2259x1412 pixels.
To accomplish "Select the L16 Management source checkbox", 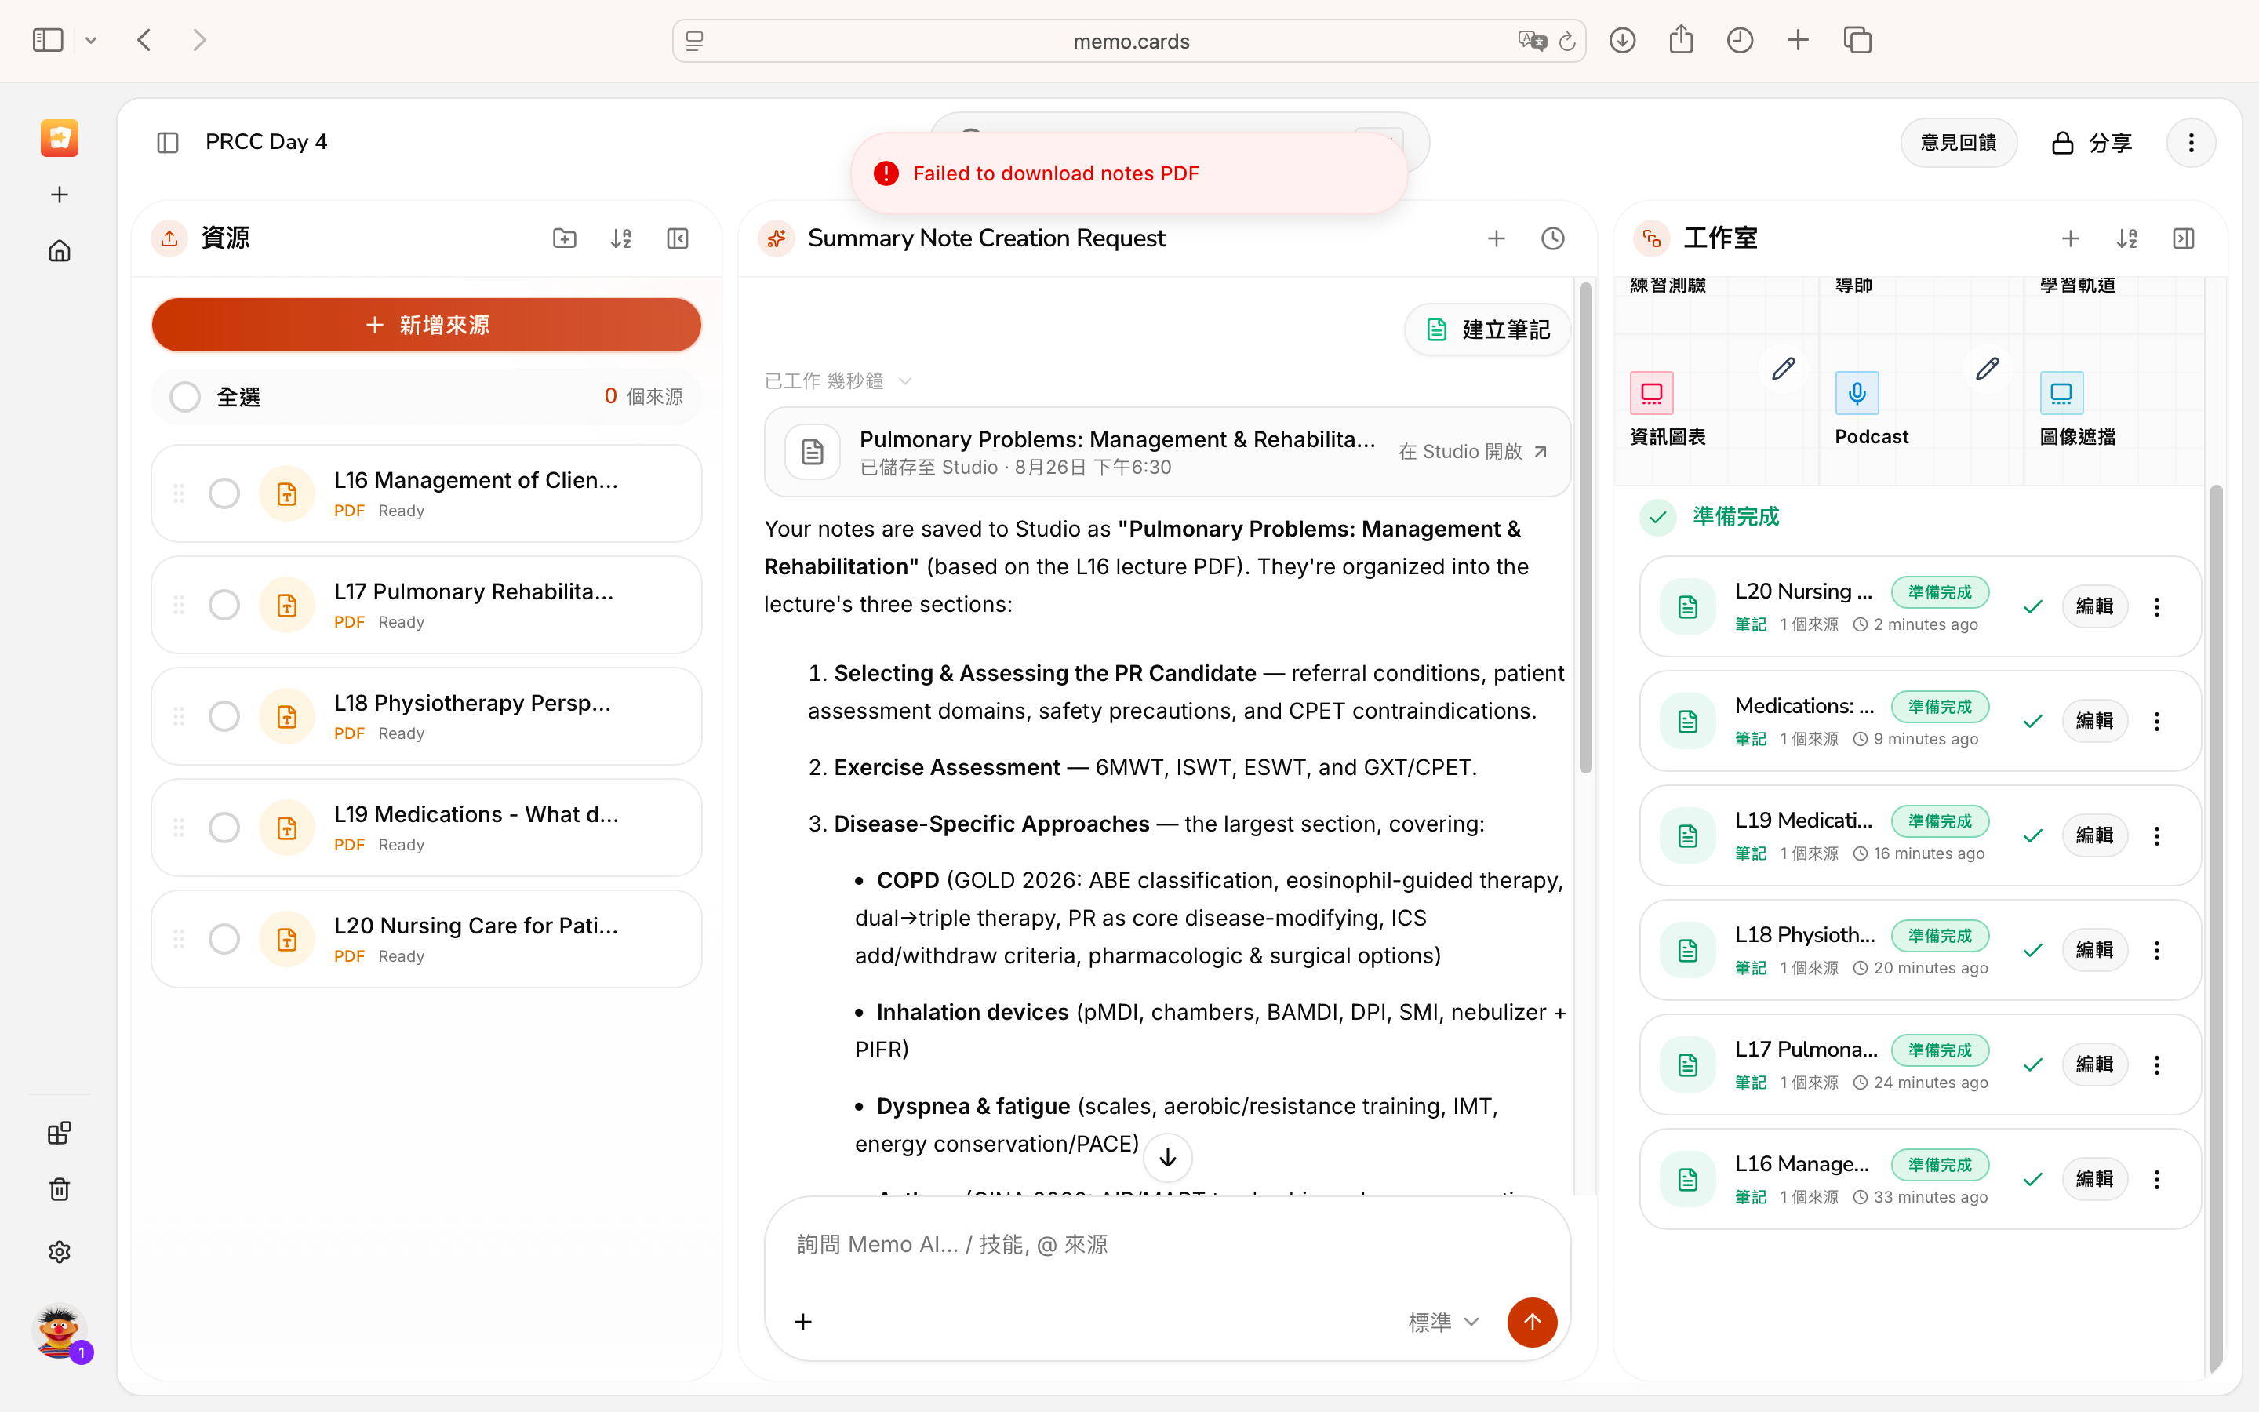I will [x=224, y=493].
